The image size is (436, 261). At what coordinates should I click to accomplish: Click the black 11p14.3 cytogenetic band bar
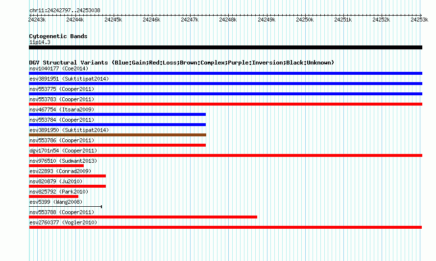point(225,47)
